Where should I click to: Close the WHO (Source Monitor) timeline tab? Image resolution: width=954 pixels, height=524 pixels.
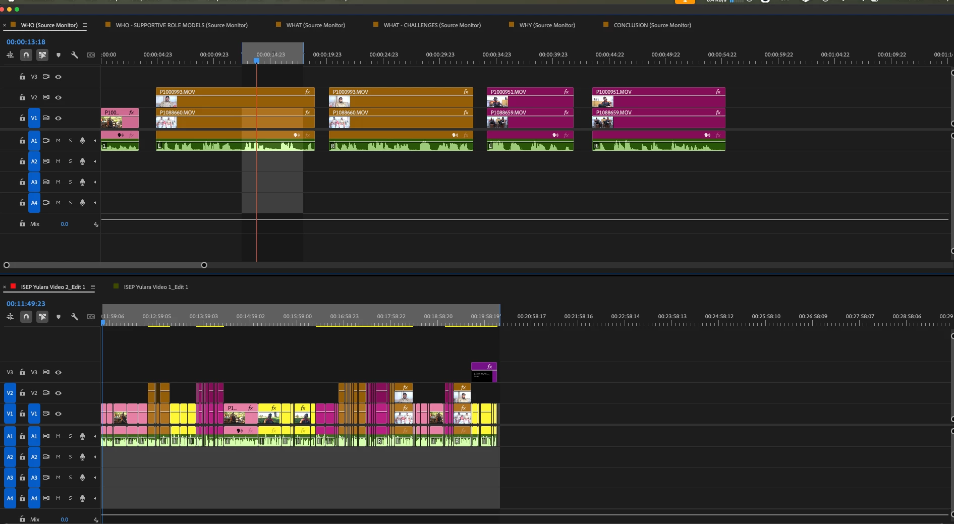click(5, 25)
